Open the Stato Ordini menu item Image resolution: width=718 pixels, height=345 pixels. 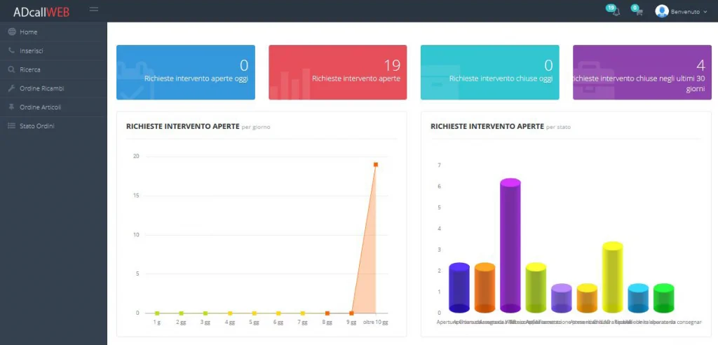(36, 126)
